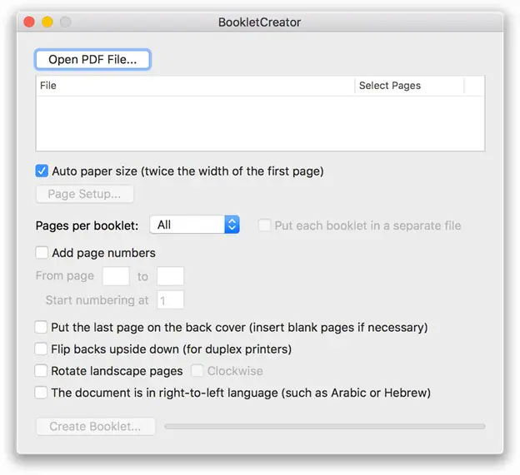
Task: Click the Pages per booklet label
Action: tap(87, 225)
